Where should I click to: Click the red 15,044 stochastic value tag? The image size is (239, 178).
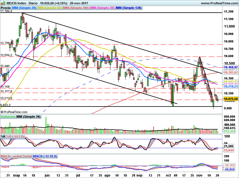(229, 150)
